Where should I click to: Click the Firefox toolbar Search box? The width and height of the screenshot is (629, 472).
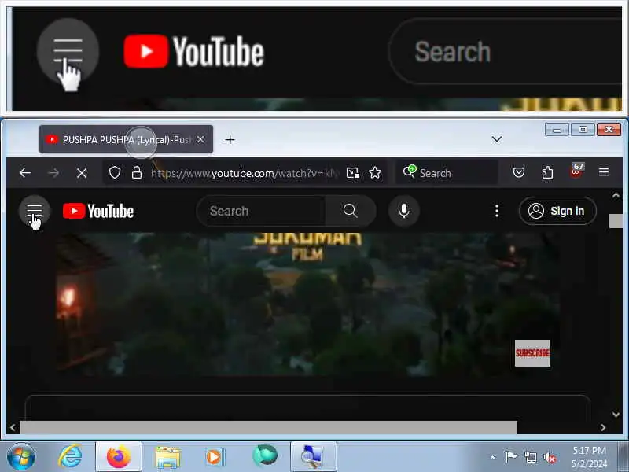[447, 173]
